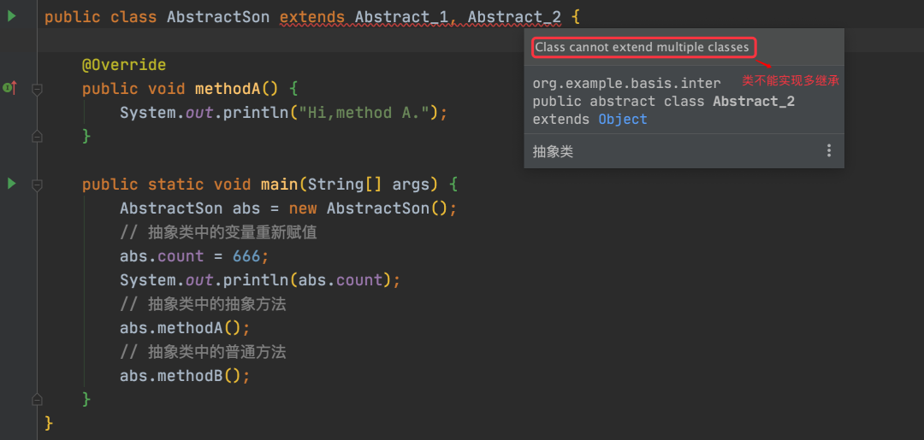This screenshot has height=440, width=924.
Task: Click Abstract_1 in the class declaration
Action: click(x=402, y=17)
